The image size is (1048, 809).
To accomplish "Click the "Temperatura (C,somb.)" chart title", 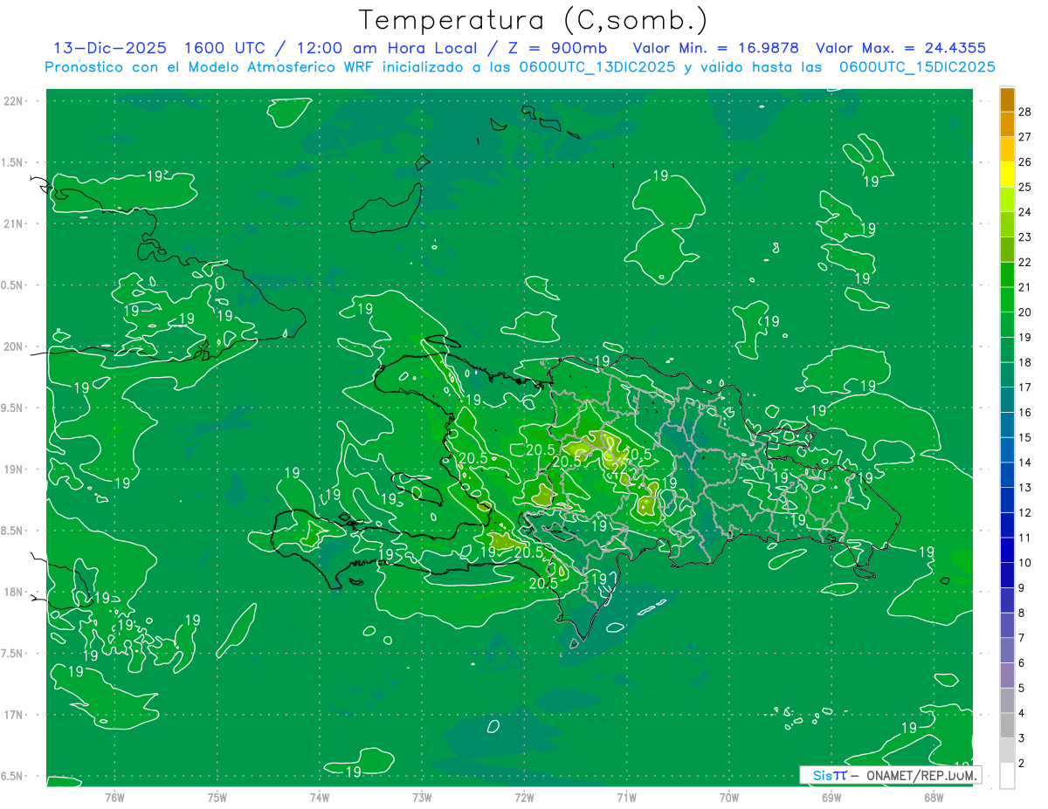I will point(533,20).
